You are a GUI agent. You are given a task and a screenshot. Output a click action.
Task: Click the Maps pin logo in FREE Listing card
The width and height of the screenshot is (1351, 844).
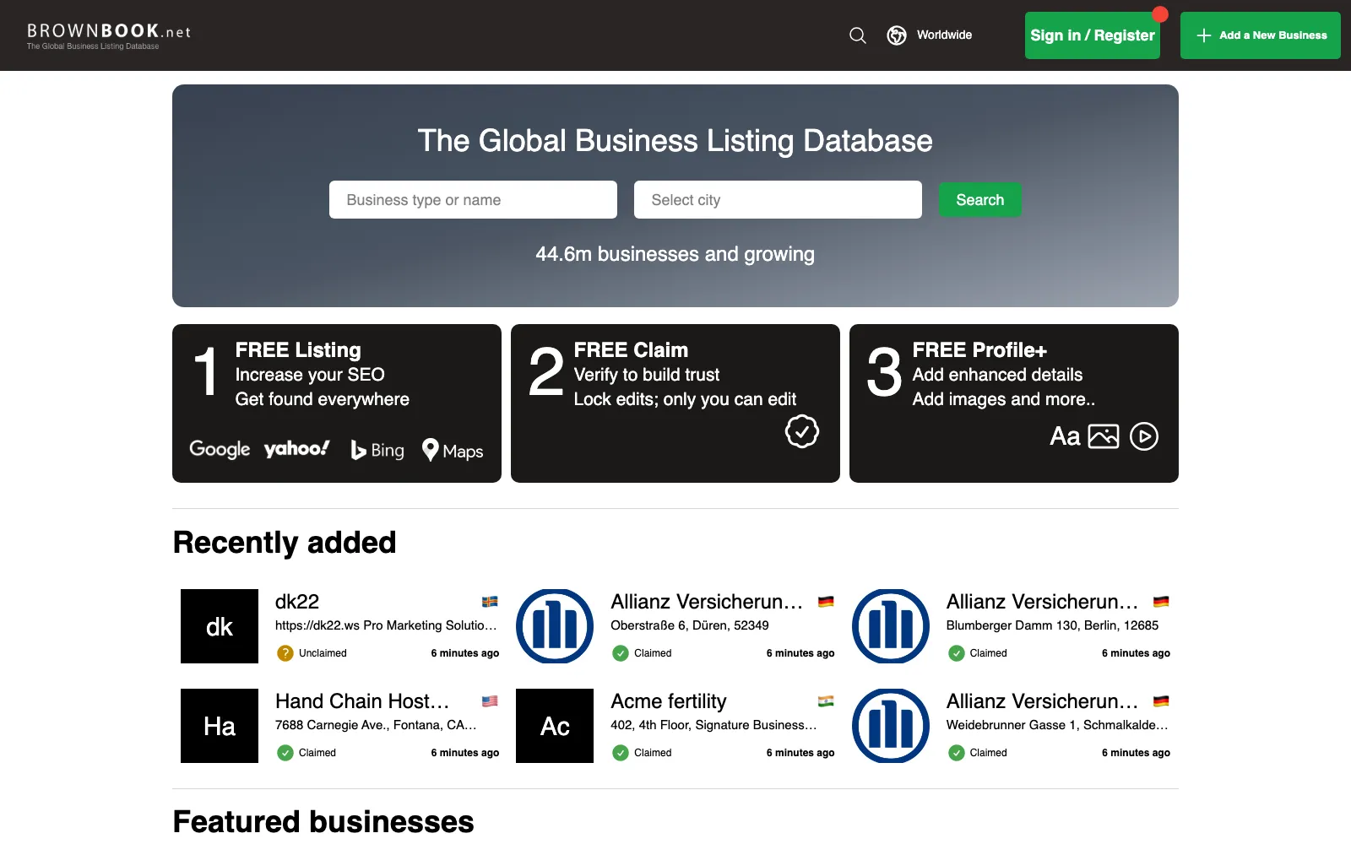(453, 450)
